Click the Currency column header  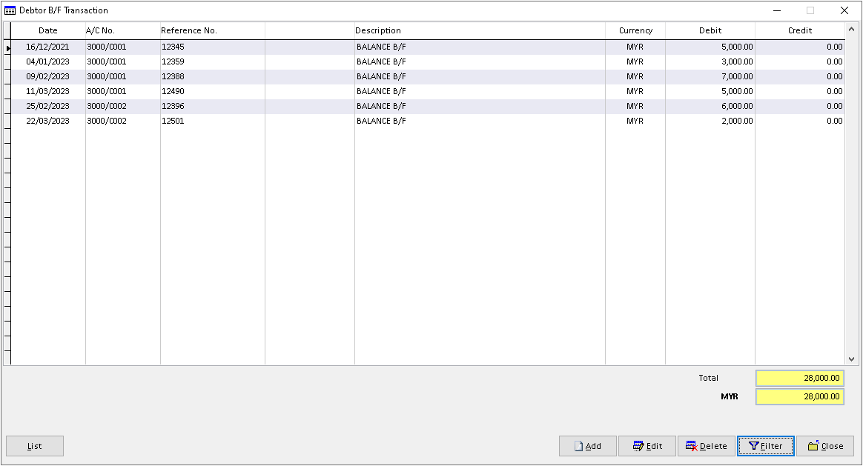click(635, 30)
